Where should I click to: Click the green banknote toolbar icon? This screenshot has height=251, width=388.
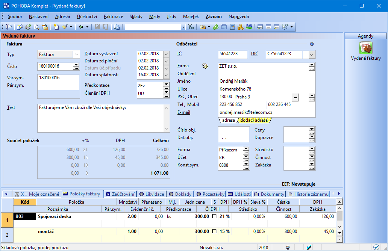pyautogui.click(x=216, y=27)
